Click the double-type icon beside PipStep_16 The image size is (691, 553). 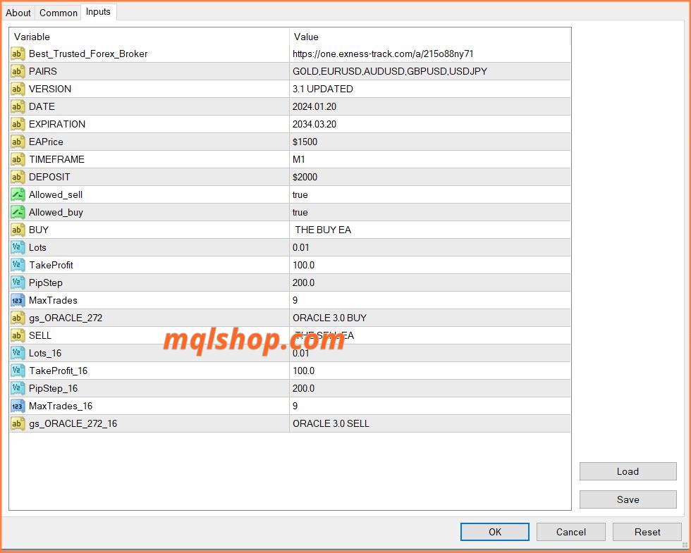(18, 388)
